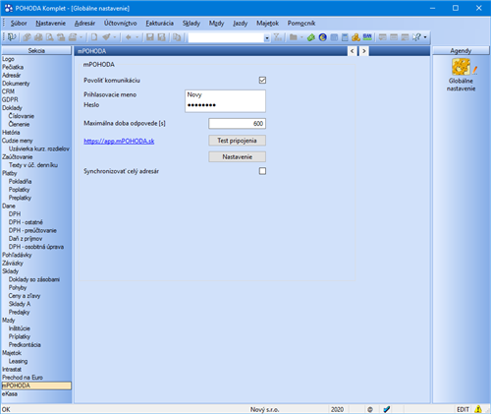Viewport: 491px width, 414px height.
Task: Open the Účtovníctvo menu
Action: 120,24
